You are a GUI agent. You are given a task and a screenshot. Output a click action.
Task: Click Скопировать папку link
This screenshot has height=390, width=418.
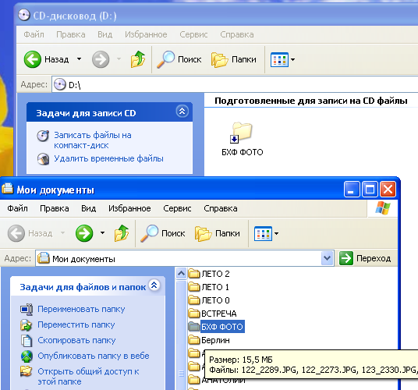pos(76,340)
